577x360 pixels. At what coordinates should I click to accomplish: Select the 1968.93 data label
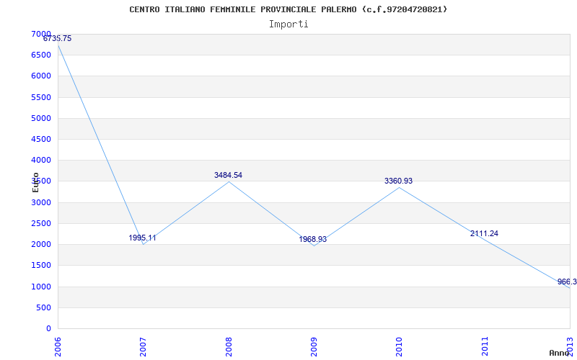[x=313, y=240]
